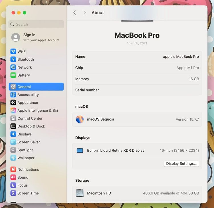The image size is (214, 208).
Task: Select the Appearance icon
Action: coord(13,103)
